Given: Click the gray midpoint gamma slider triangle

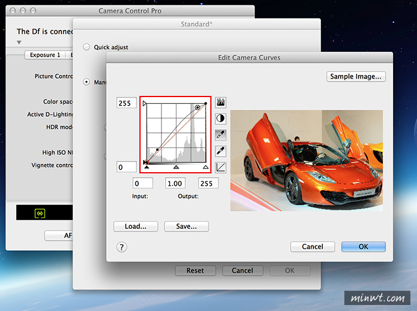Looking at the screenshot, I should pyautogui.click(x=176, y=167).
